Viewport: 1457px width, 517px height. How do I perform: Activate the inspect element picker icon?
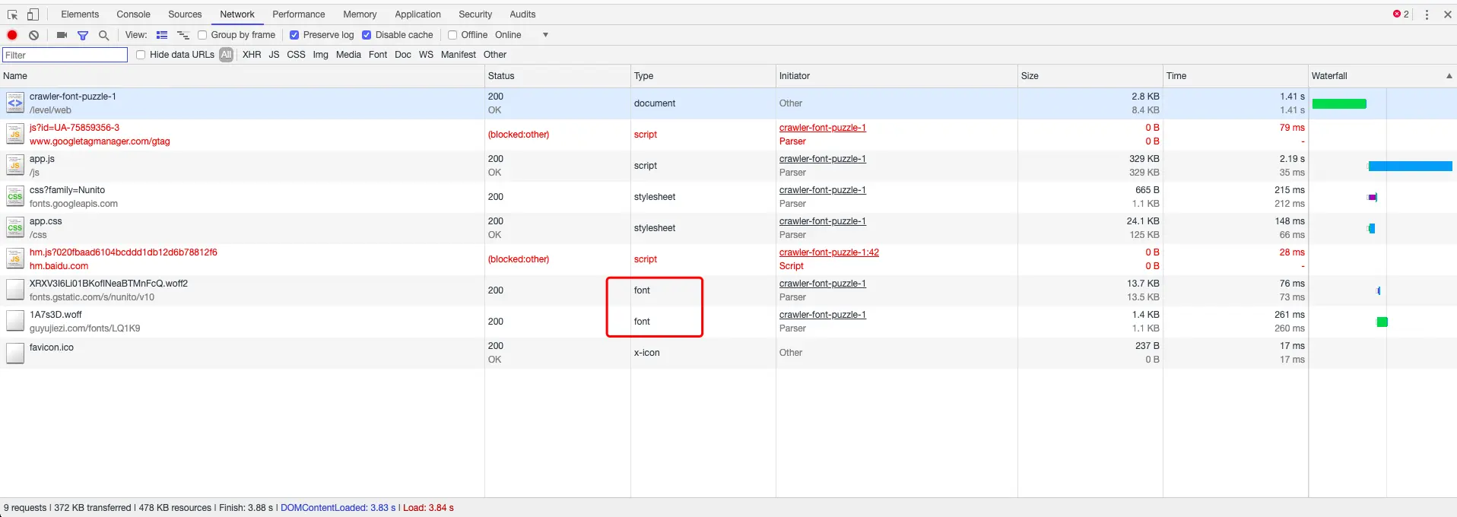[12, 14]
